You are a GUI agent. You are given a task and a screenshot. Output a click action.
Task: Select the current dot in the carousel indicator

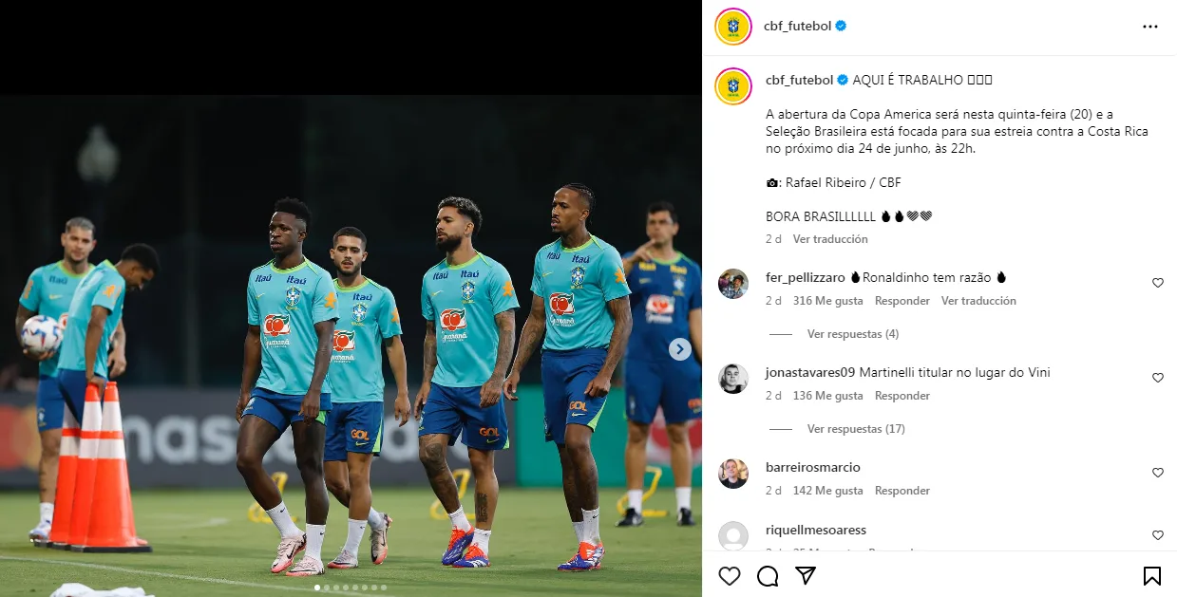click(318, 588)
